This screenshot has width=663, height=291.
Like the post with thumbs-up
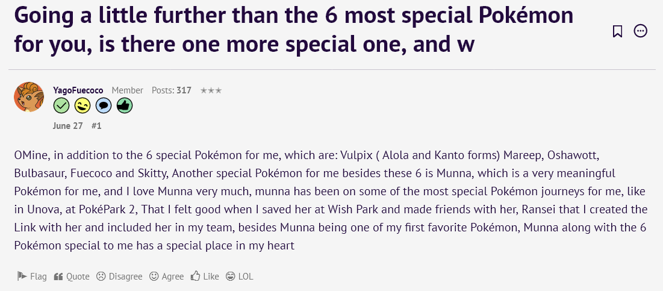(x=205, y=277)
